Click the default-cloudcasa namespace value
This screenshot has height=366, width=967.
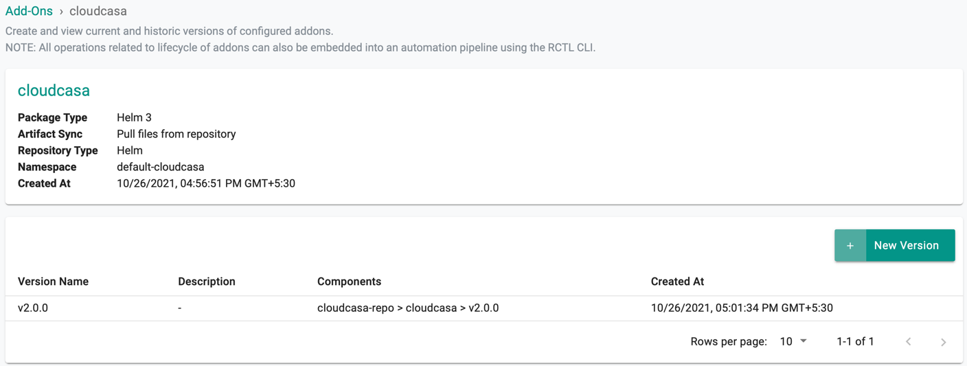click(161, 167)
